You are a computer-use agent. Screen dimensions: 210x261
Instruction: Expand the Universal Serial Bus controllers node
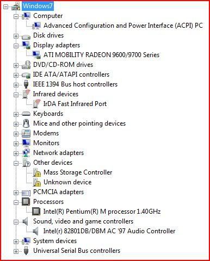coord(16,251)
